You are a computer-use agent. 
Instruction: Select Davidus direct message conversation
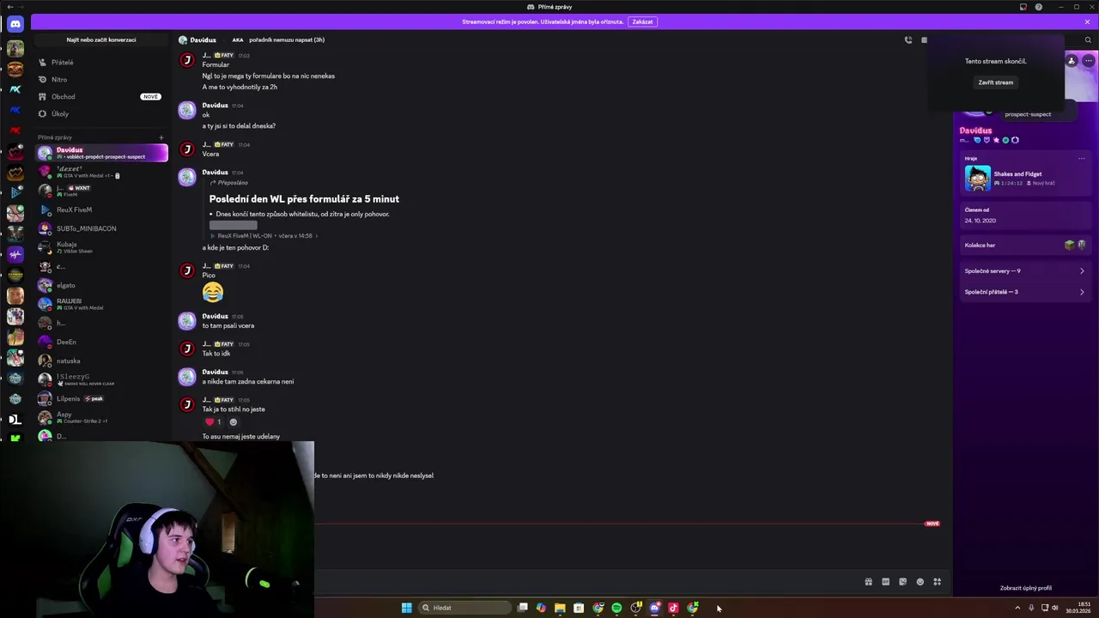tap(101, 153)
